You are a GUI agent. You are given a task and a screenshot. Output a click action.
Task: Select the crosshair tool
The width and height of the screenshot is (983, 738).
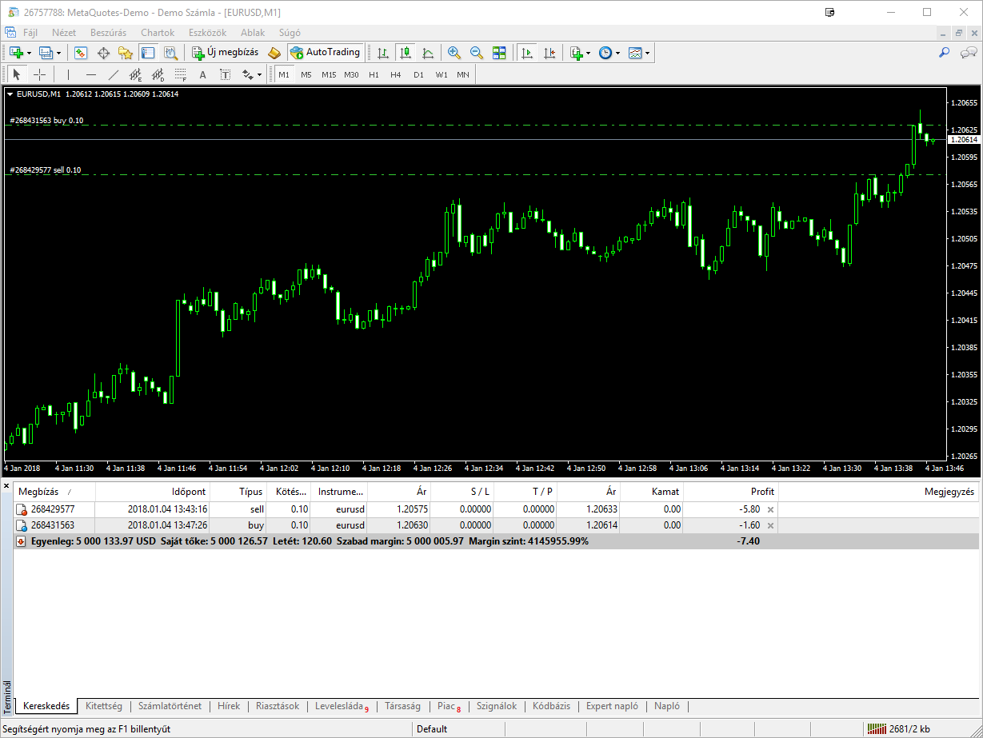tap(39, 74)
